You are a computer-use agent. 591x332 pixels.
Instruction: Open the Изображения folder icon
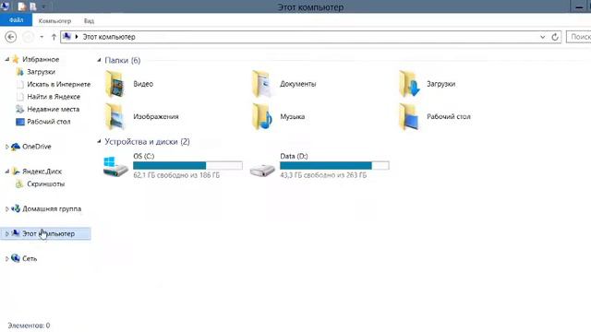coord(115,117)
